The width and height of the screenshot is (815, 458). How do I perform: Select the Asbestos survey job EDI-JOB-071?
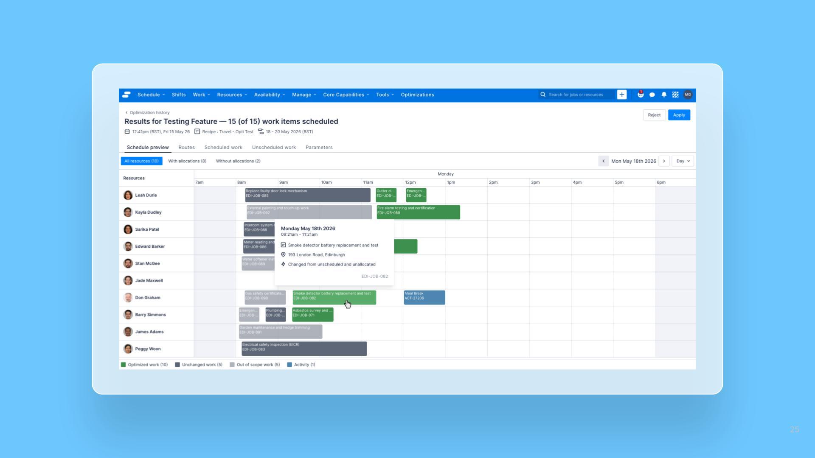[313, 315]
